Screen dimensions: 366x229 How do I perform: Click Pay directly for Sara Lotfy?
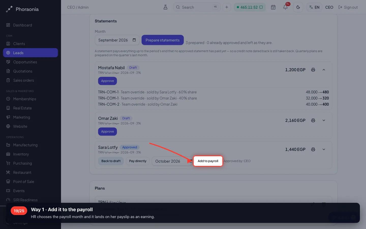pos(138,161)
